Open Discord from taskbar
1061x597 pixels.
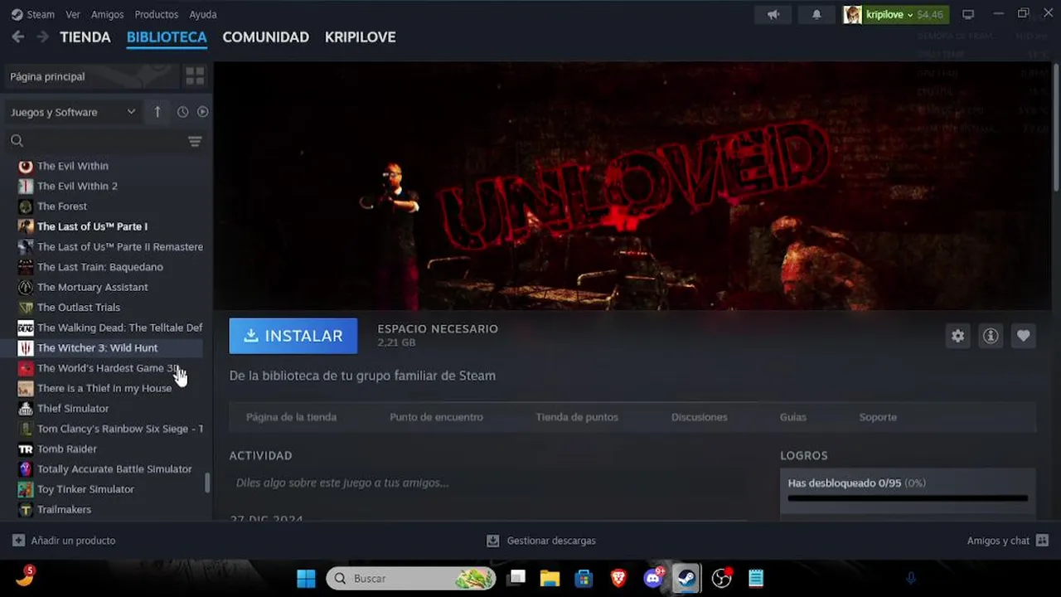(654, 578)
